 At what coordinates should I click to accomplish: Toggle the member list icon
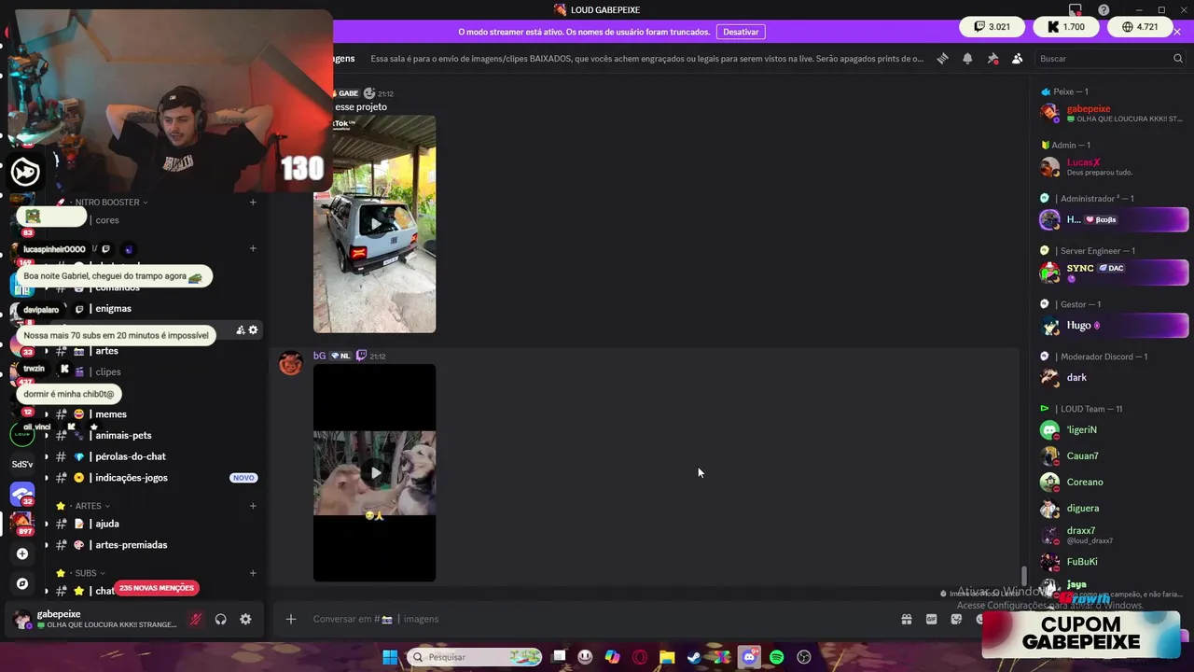(x=1017, y=58)
